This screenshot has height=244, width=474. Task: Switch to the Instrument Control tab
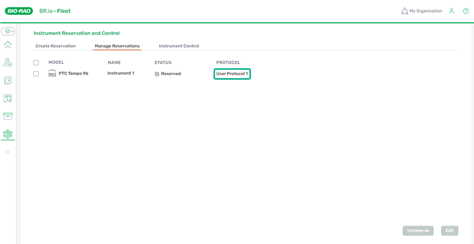[179, 46]
